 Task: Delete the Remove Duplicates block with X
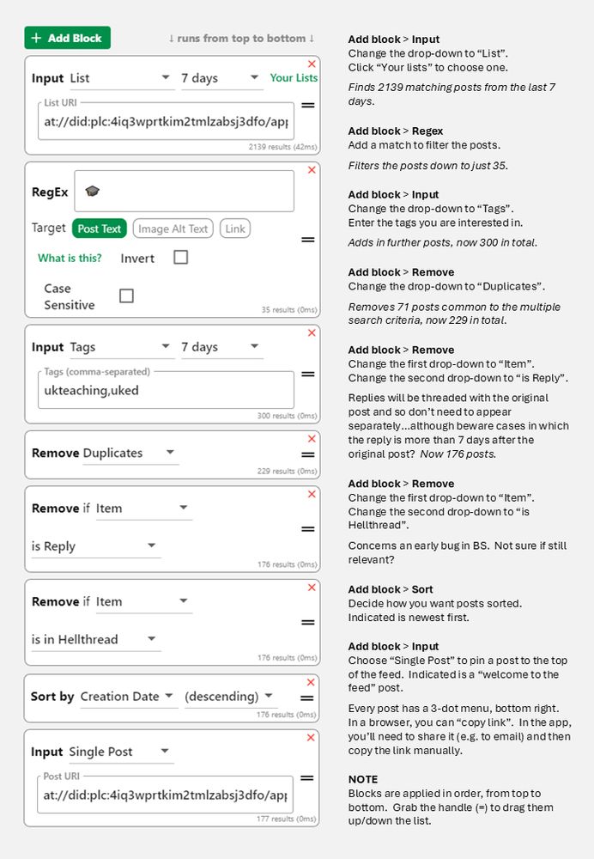coord(312,439)
